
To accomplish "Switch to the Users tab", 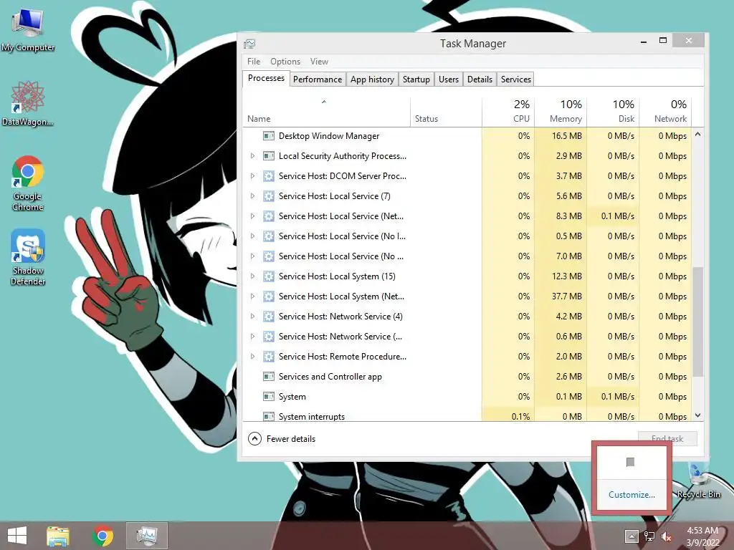I will pos(449,79).
